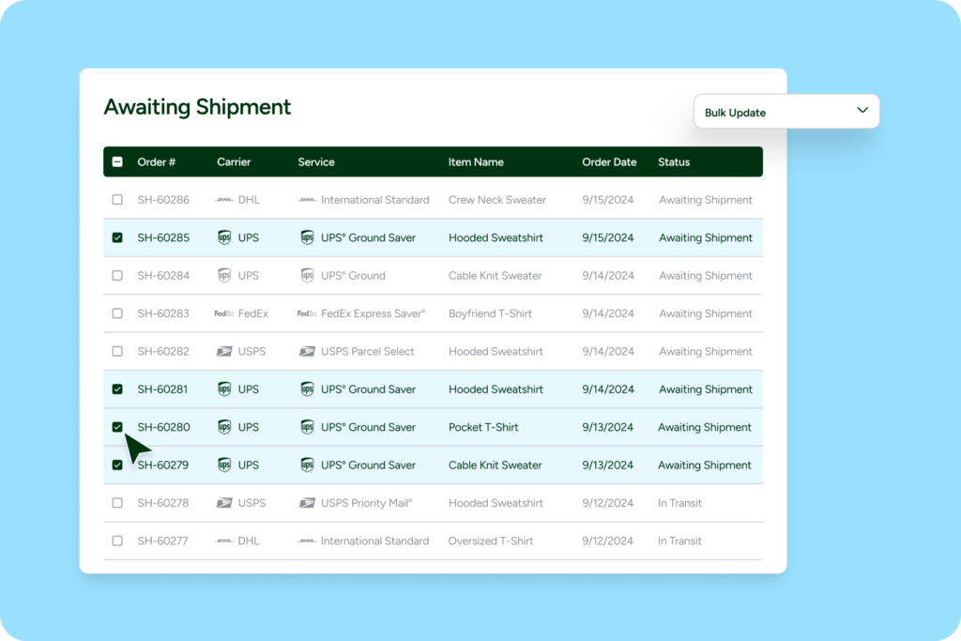This screenshot has height=641, width=961.
Task: Click the Order # column header
Action: click(x=158, y=161)
